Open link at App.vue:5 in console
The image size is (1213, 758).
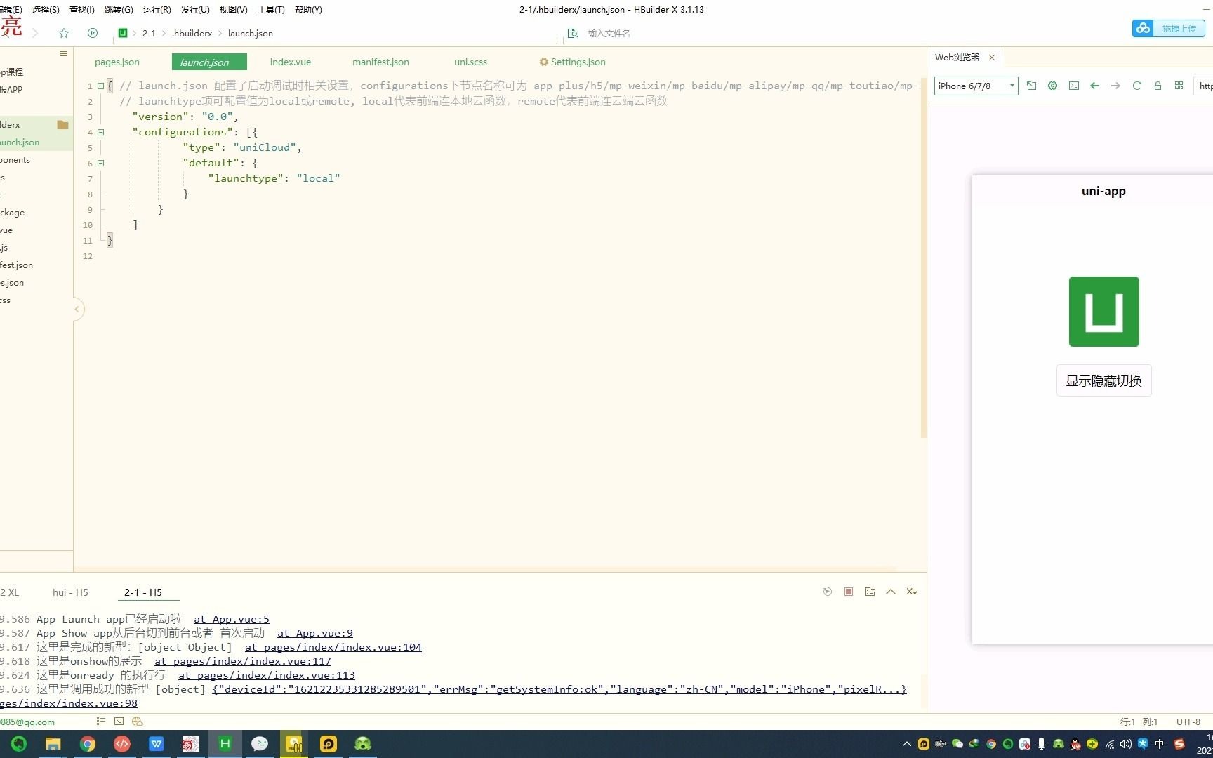click(232, 619)
